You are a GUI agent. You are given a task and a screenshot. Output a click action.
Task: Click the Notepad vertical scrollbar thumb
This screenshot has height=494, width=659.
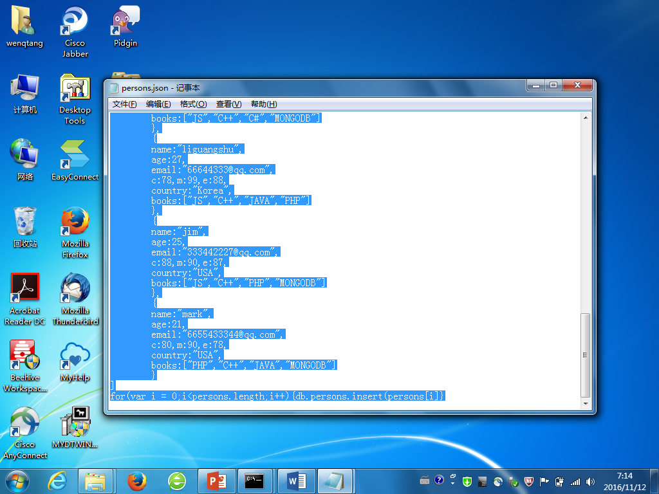click(x=585, y=355)
